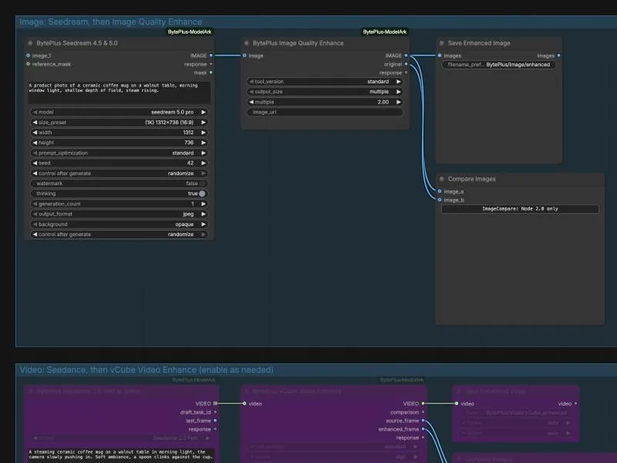Collapse the Save Enhanced Image node via its title dot
This screenshot has height=463, width=617.
coord(441,43)
